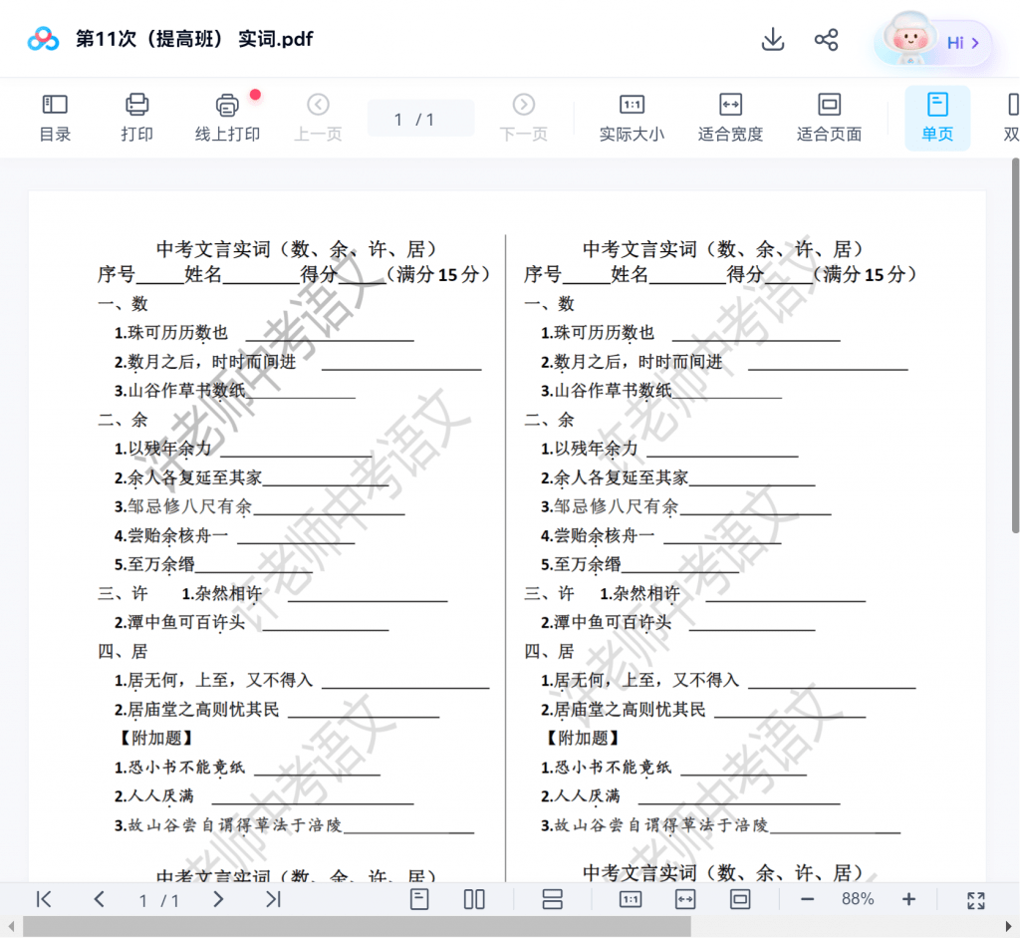This screenshot has width=1020, height=938.
Task: Click right column text 2.居庙堂之高则忧其民
Action: click(624, 710)
